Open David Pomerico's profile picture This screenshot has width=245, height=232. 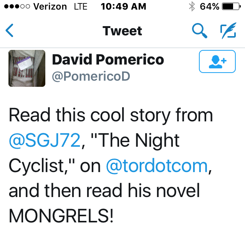27,68
